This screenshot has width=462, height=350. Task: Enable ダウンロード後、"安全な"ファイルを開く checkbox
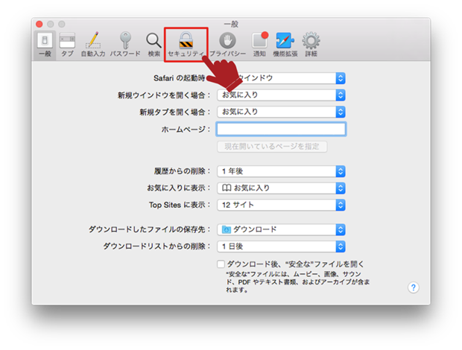[x=221, y=264]
